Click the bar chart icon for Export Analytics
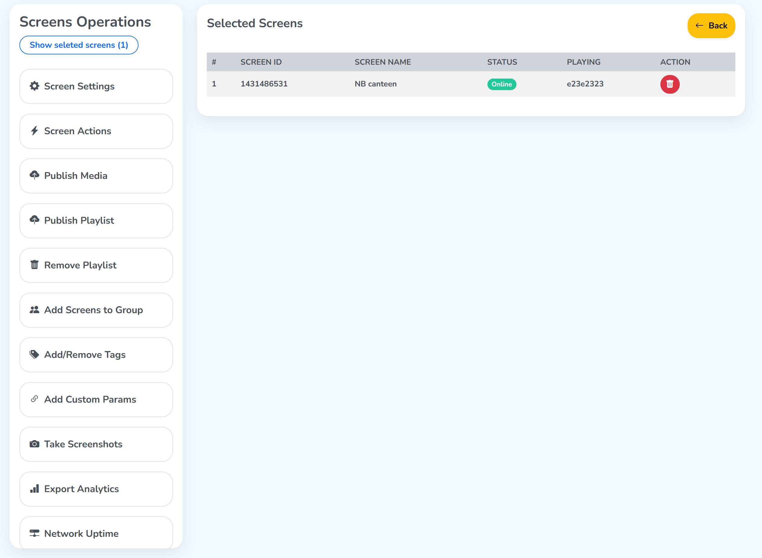Viewport: 762px width, 558px height. [34, 488]
